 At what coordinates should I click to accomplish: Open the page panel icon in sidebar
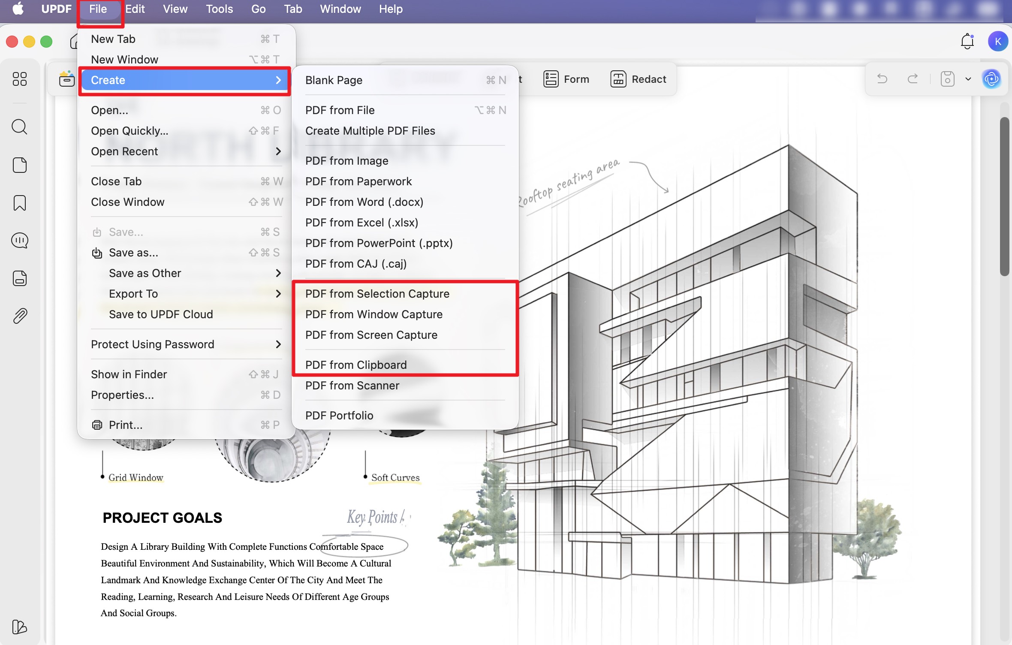(20, 165)
